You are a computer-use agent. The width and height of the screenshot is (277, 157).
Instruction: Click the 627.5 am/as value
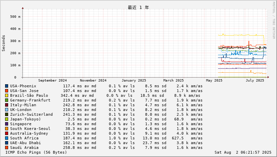(x=187, y=138)
